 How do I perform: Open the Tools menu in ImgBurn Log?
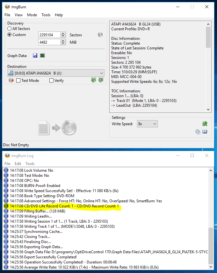[30, 164]
